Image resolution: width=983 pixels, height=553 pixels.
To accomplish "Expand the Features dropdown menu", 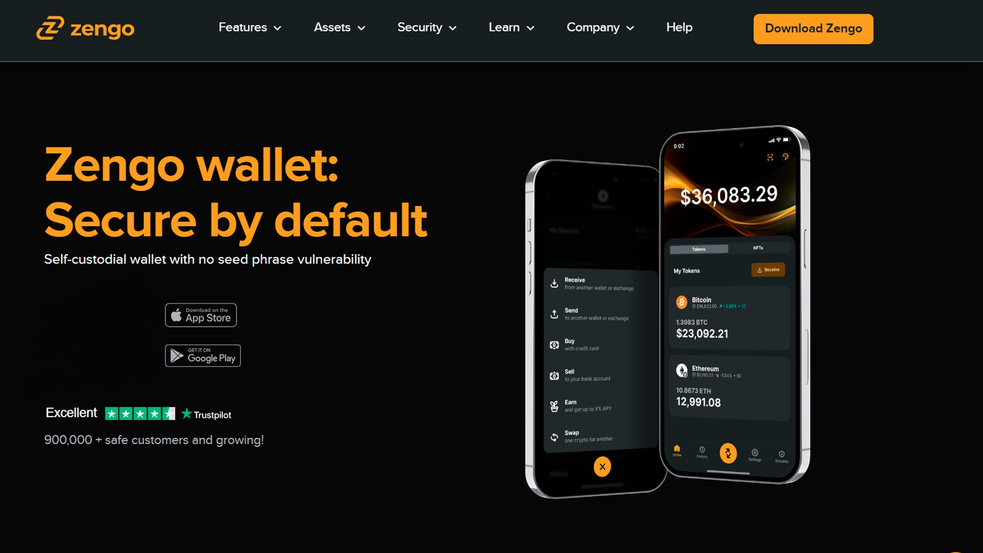I will coord(250,28).
